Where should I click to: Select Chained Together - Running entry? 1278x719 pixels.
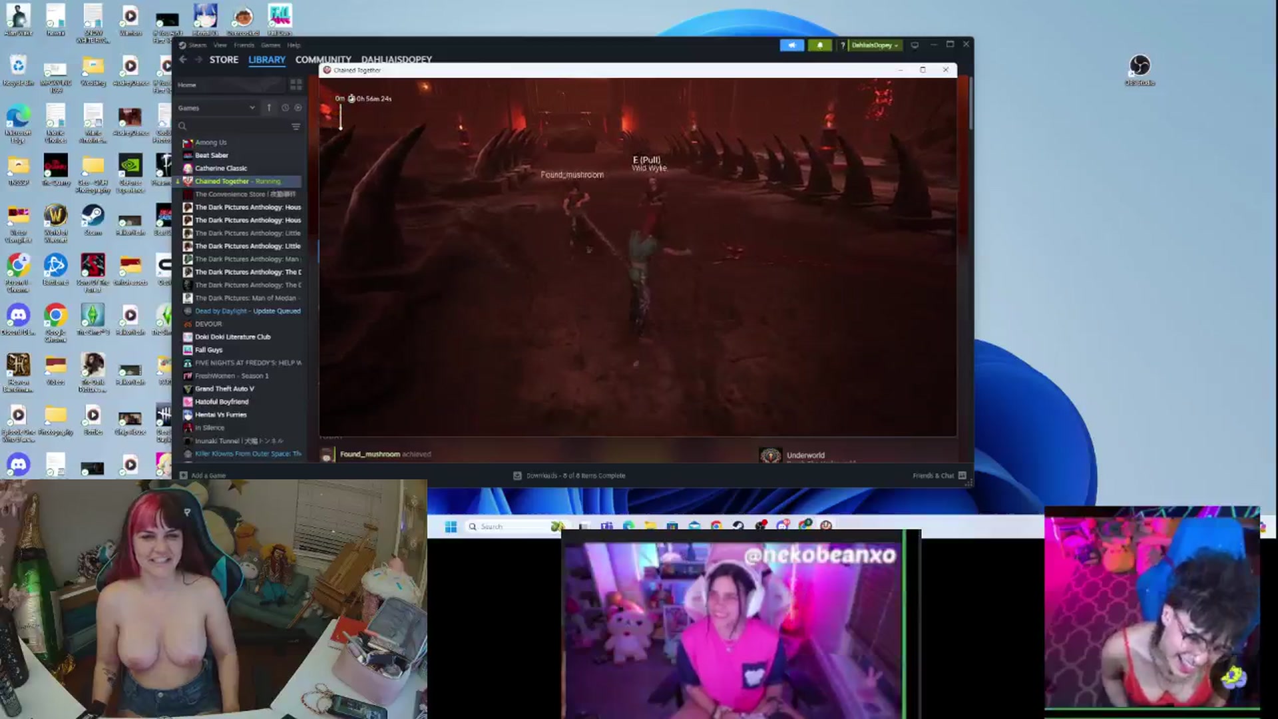click(x=238, y=181)
